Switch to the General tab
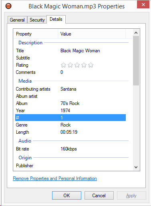Image resolution: width=151 pixels, height=206 pixels. click(17, 20)
